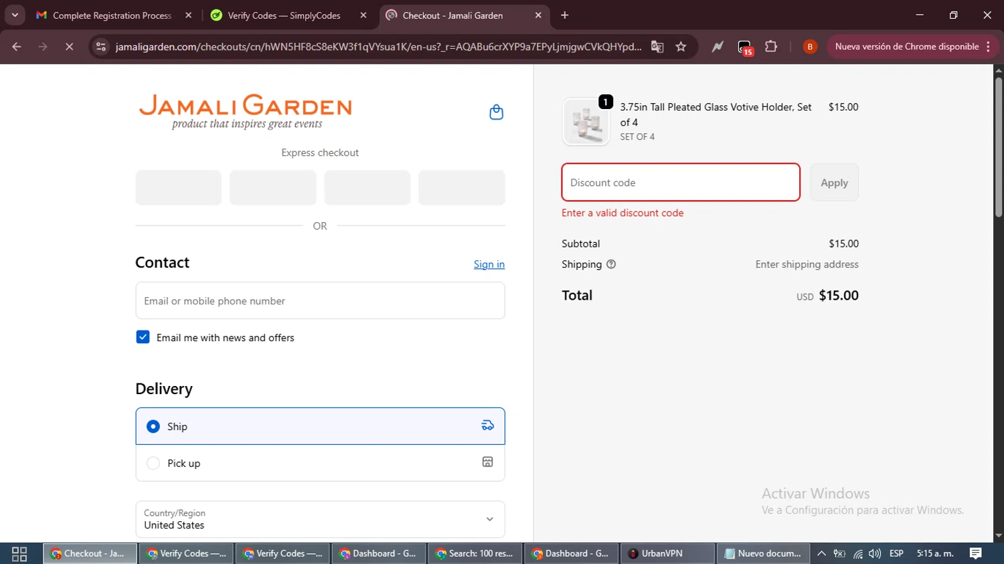Click the fourth express checkout button

462,187
